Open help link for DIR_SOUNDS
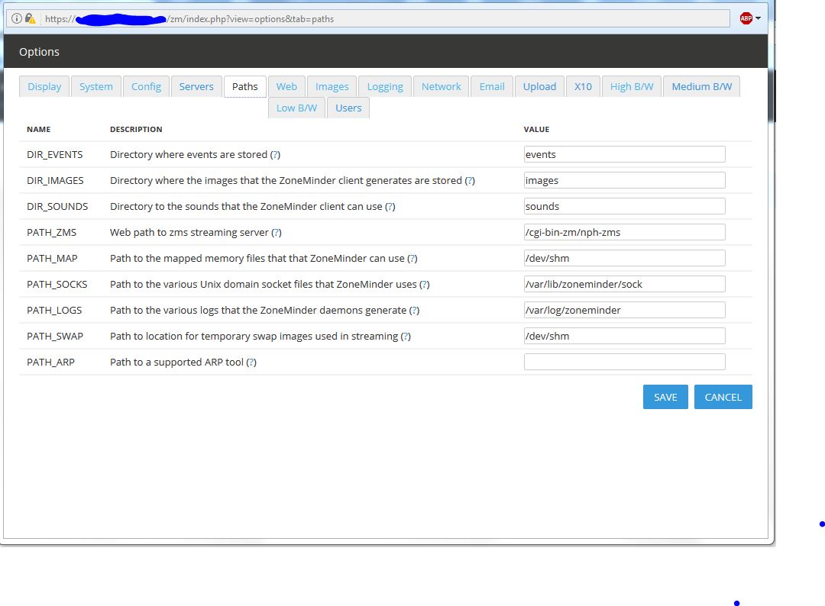 tap(390, 207)
